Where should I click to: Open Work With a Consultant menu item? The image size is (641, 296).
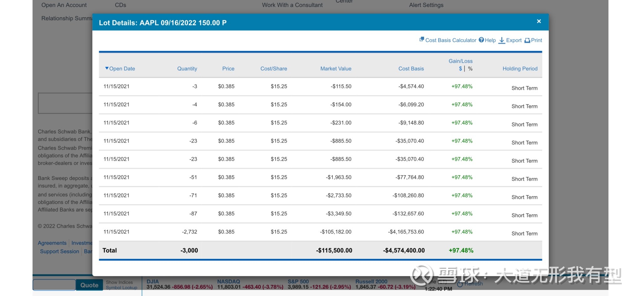click(x=292, y=5)
